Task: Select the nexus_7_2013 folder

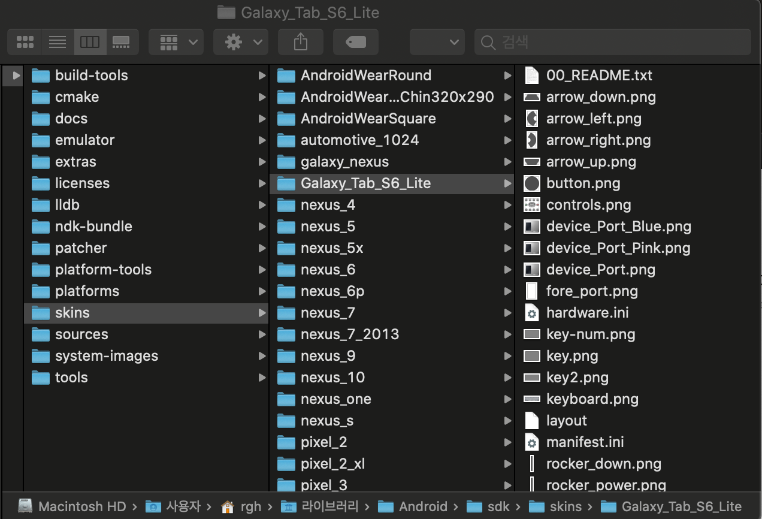Action: [x=392, y=334]
